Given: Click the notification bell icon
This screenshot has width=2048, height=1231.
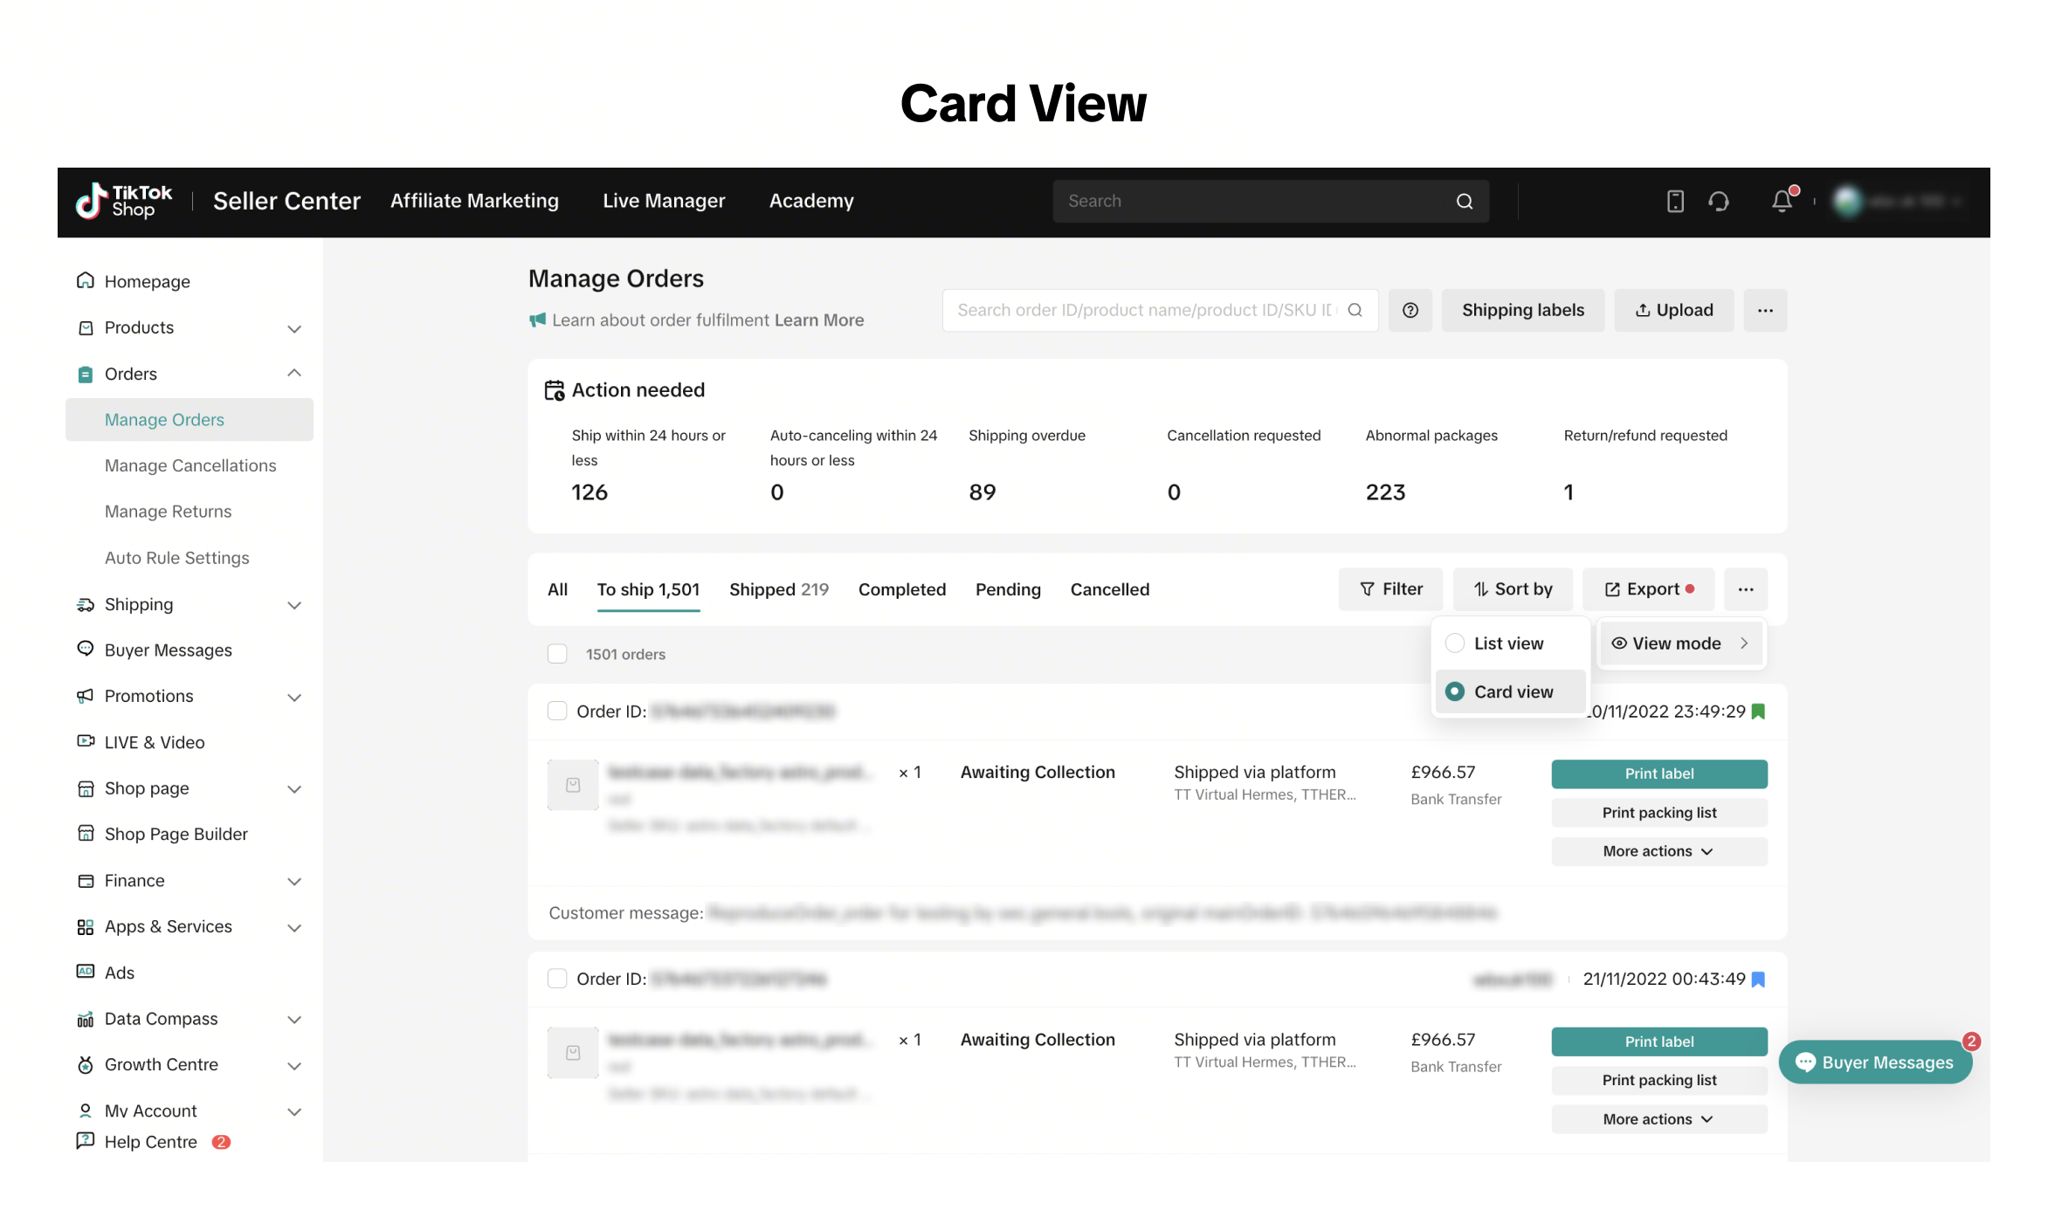Looking at the screenshot, I should click(1782, 202).
